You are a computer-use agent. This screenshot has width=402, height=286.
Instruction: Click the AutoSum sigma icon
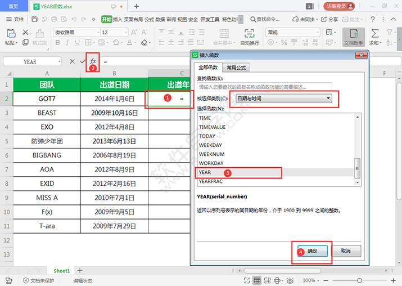pos(375,33)
